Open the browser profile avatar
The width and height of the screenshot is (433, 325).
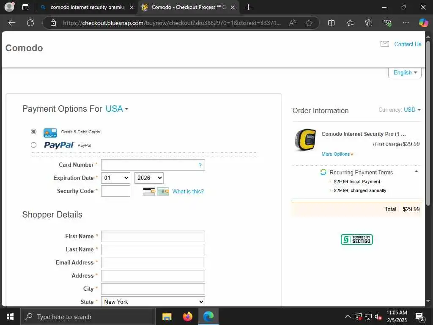9,7
